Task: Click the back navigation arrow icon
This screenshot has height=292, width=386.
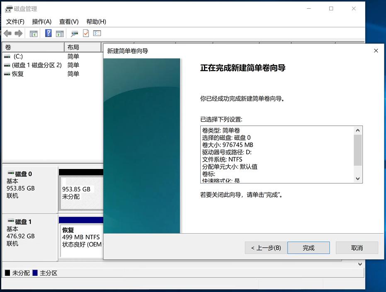Action: pyautogui.click(x=7, y=33)
